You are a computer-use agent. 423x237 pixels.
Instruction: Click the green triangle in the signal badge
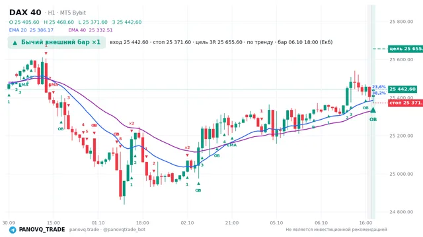15,42
